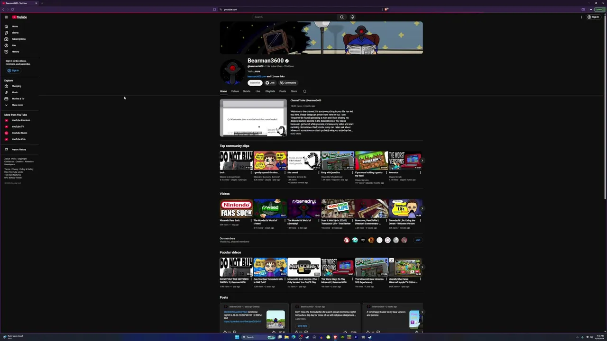Click the YouTube search field
The height and width of the screenshot is (341, 607).
point(294,17)
